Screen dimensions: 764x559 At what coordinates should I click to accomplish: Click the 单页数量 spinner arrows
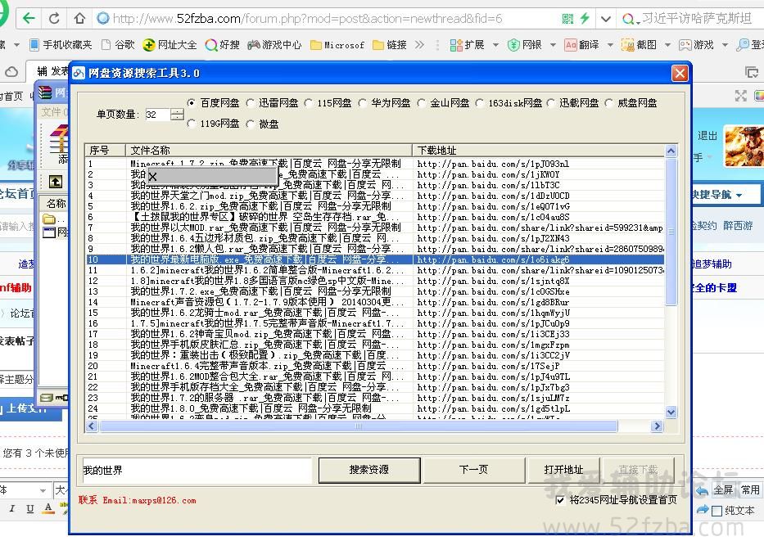[x=178, y=115]
